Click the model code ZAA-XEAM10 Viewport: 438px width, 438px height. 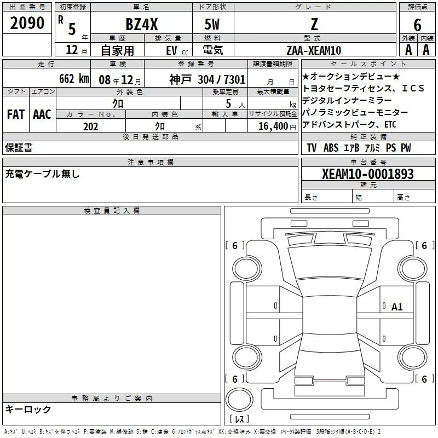(314, 50)
